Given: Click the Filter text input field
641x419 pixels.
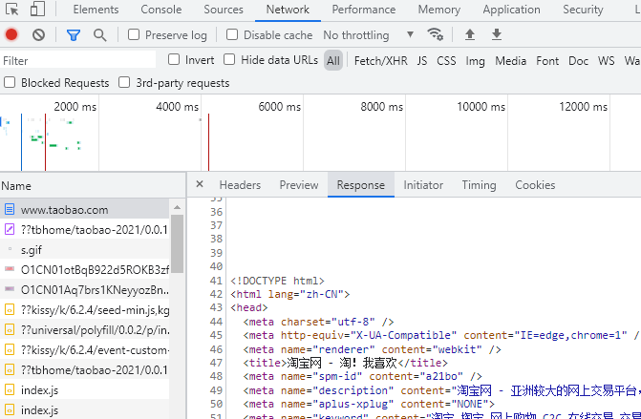Looking at the screenshot, I should pos(76,60).
